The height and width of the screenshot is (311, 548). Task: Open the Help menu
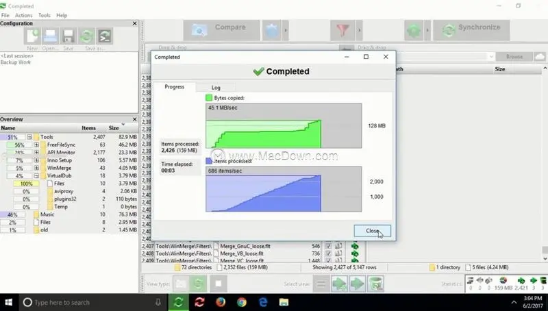point(62,15)
